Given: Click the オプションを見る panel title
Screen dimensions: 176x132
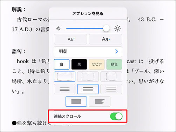Looking at the screenshot, I should tap(88, 14).
